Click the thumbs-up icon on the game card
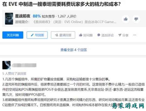146x111 pixels. [x=126, y=19]
